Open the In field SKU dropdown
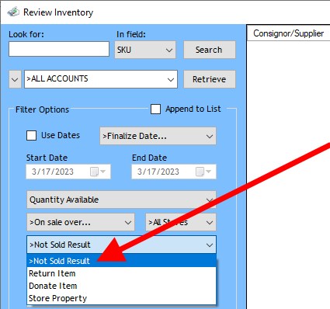The width and height of the screenshot is (330, 309). [145, 50]
